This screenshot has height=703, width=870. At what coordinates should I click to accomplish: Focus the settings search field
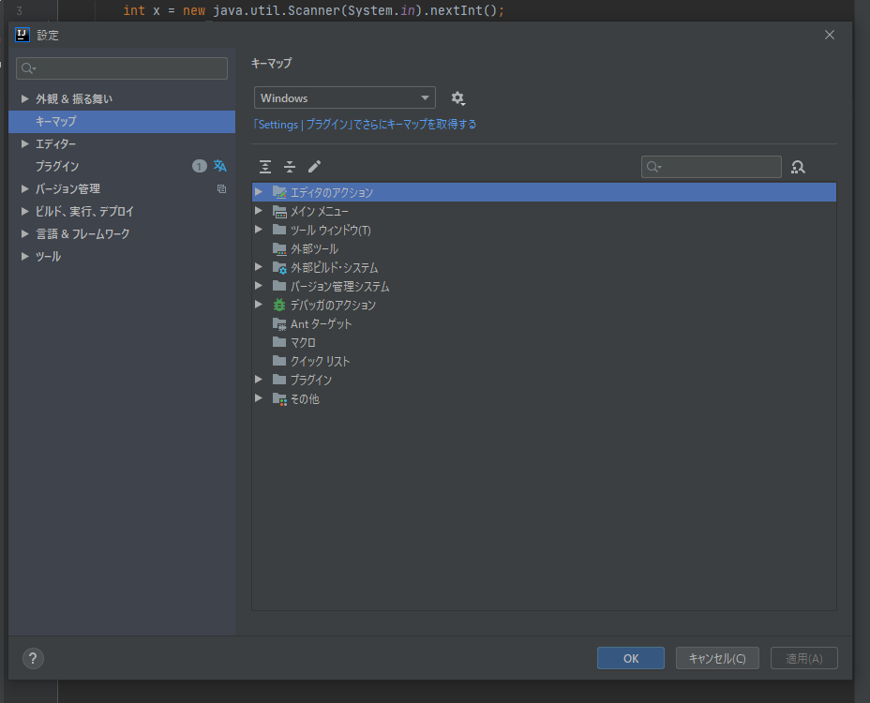tap(122, 68)
